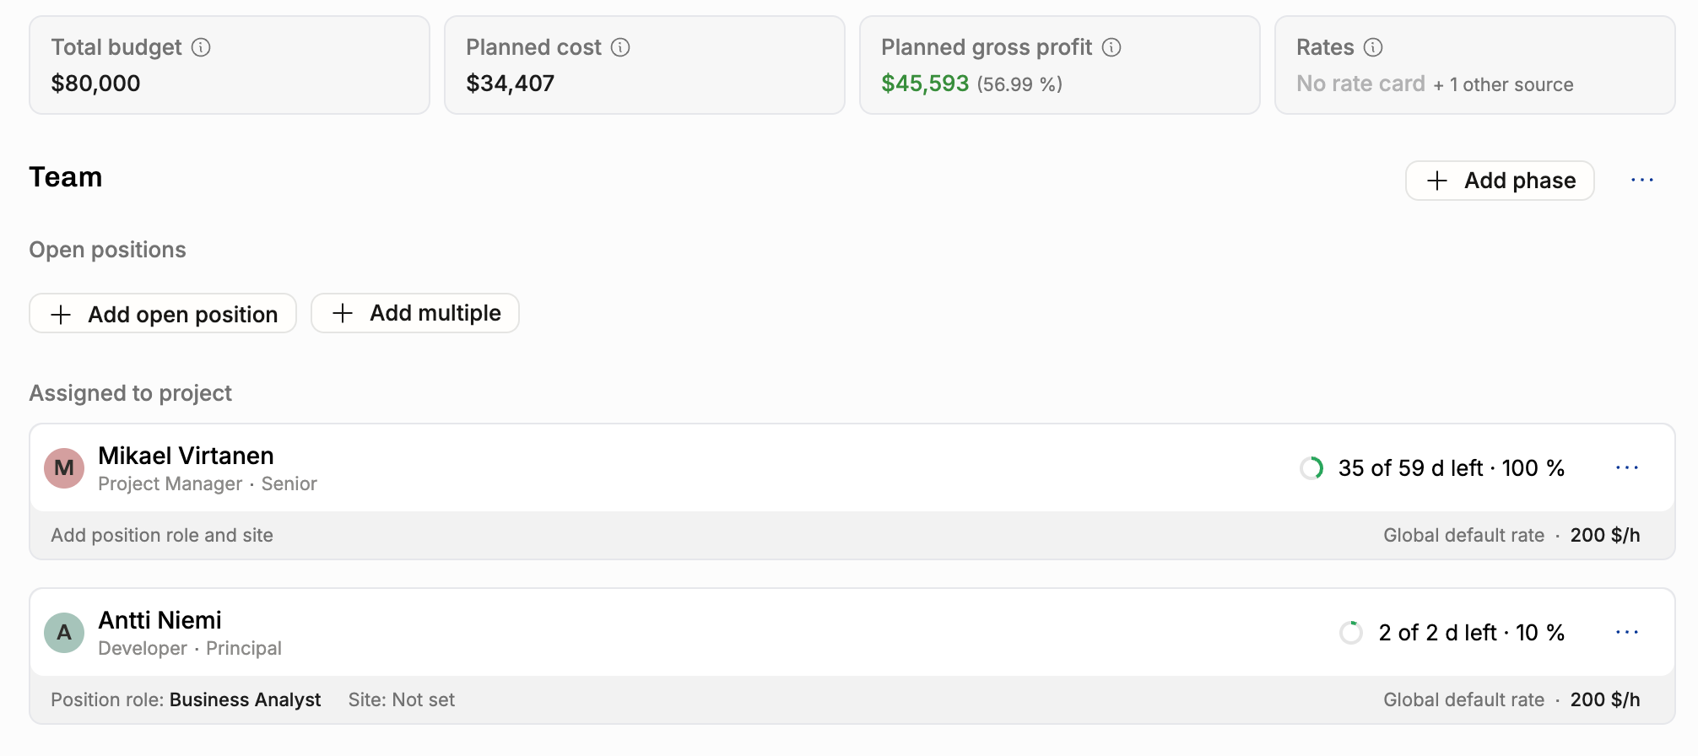Click Mikael Virtanen's M avatar
Screen dimensions: 1698x756
[64, 468]
